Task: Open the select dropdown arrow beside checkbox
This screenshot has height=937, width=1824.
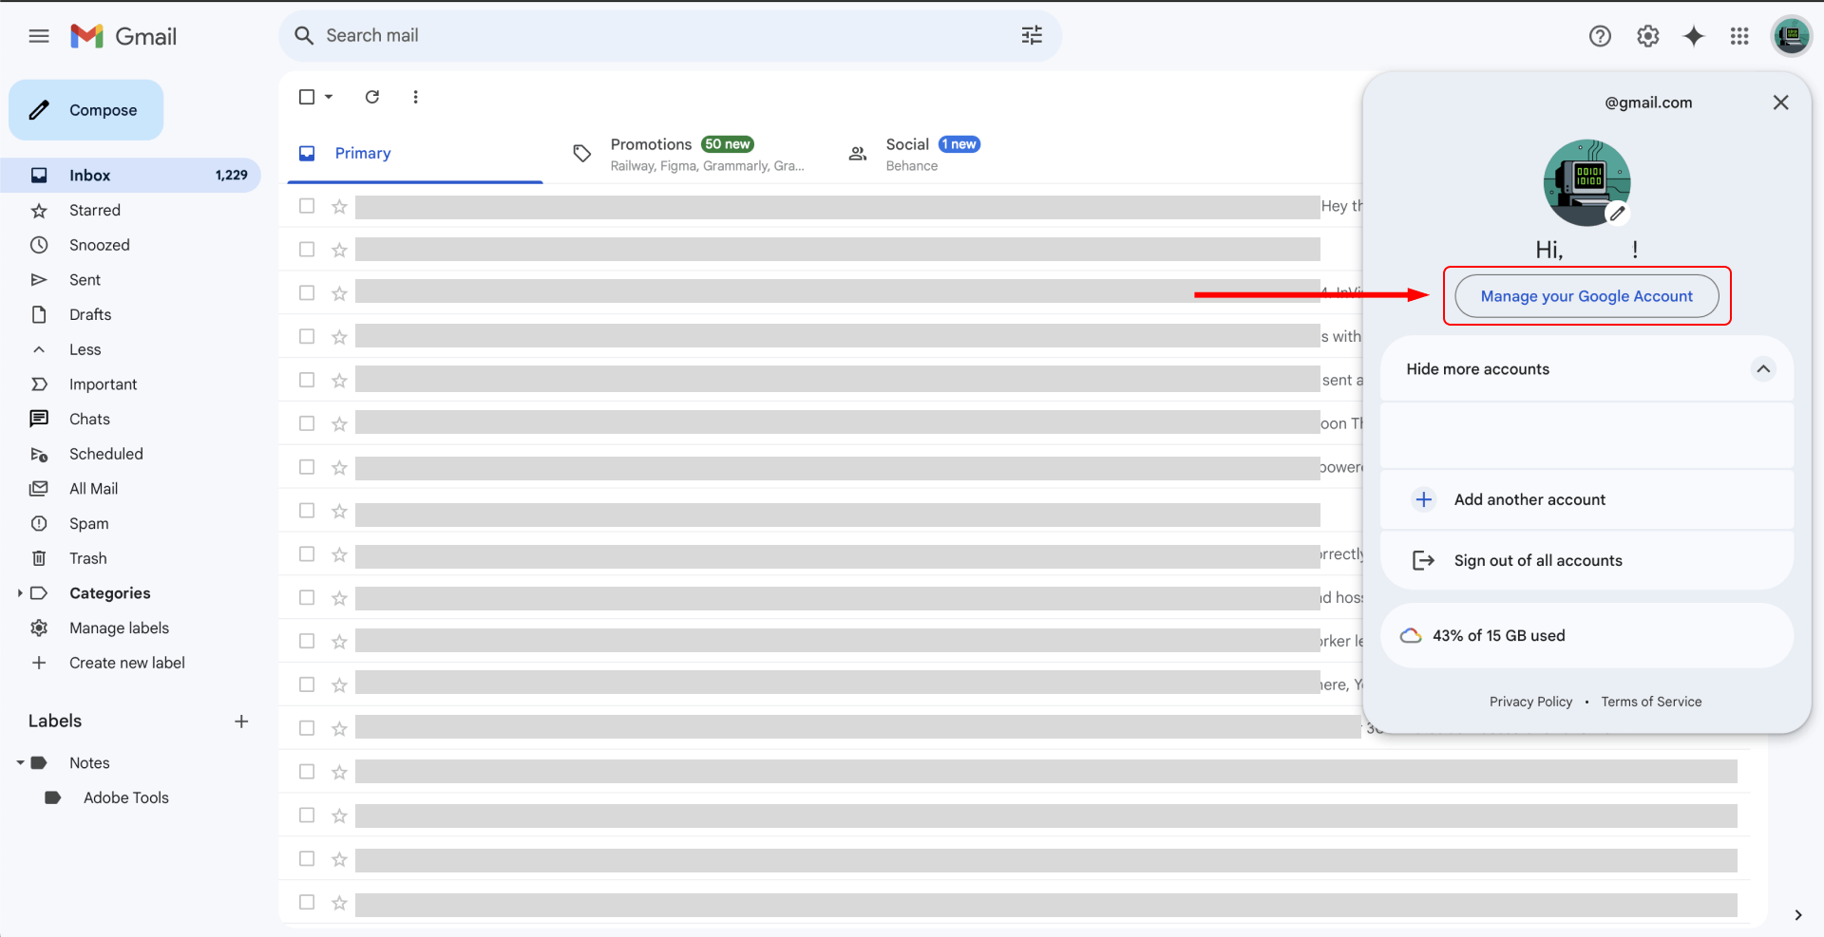Action: pos(329,97)
